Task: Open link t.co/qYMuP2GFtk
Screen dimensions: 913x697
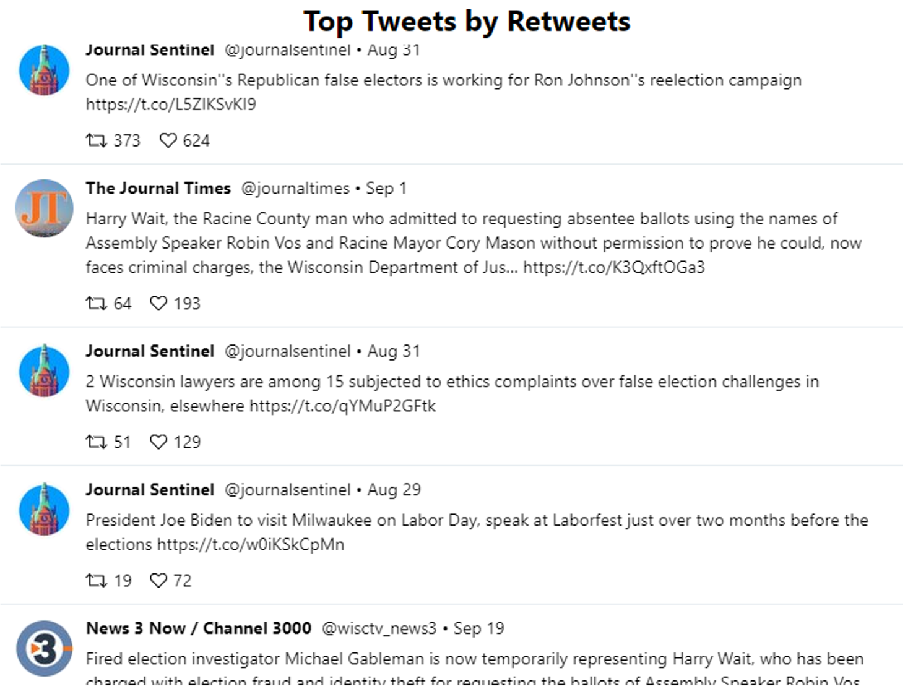Action: pos(343,406)
